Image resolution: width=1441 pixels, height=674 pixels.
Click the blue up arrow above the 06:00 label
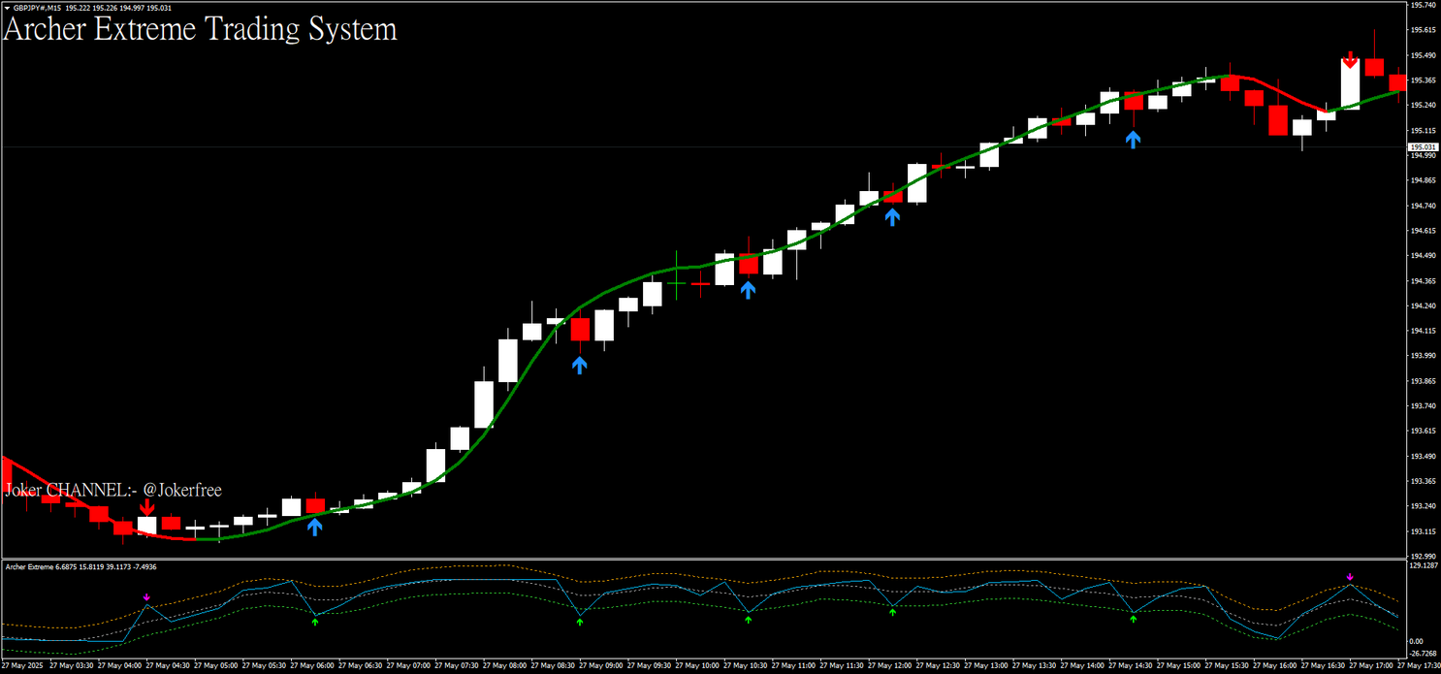[x=314, y=527]
